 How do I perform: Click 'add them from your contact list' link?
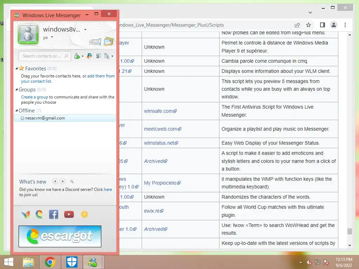pyautogui.click(x=68, y=78)
